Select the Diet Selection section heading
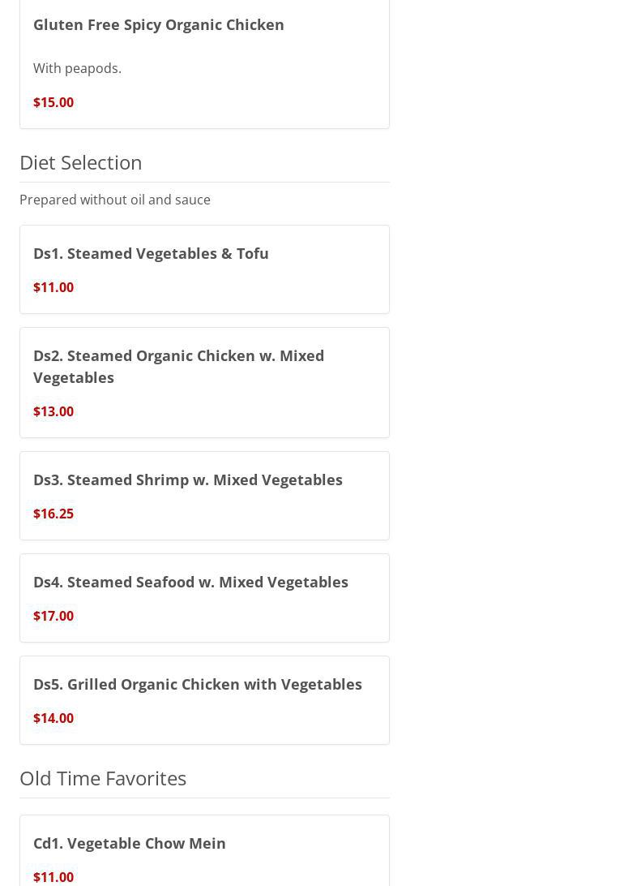The height and width of the screenshot is (886, 624). [81, 162]
